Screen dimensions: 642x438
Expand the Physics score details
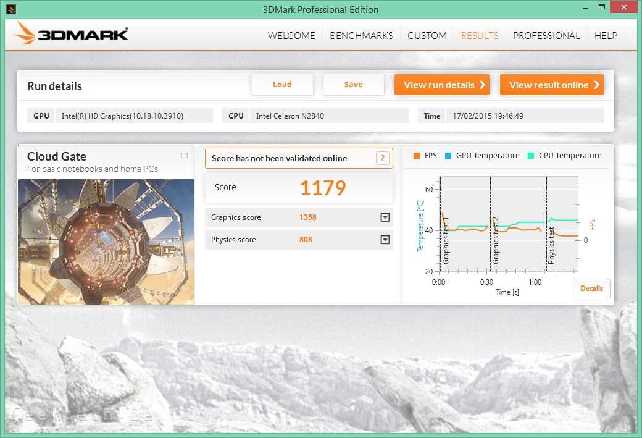pos(385,239)
